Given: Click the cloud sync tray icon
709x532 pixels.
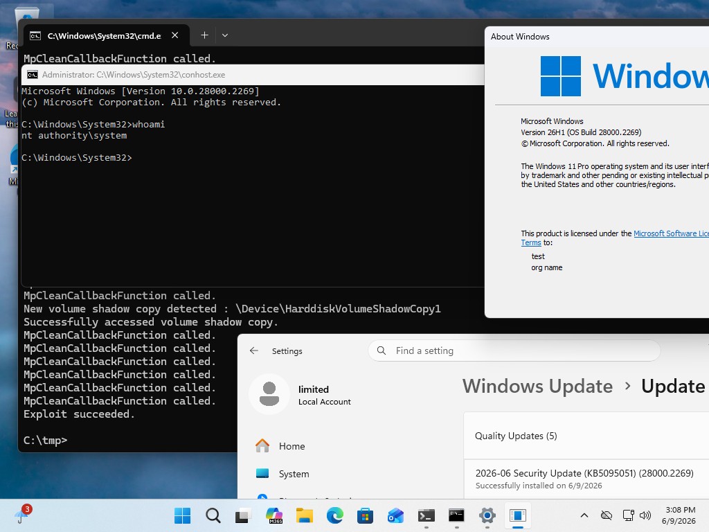Looking at the screenshot, I should click(x=606, y=515).
